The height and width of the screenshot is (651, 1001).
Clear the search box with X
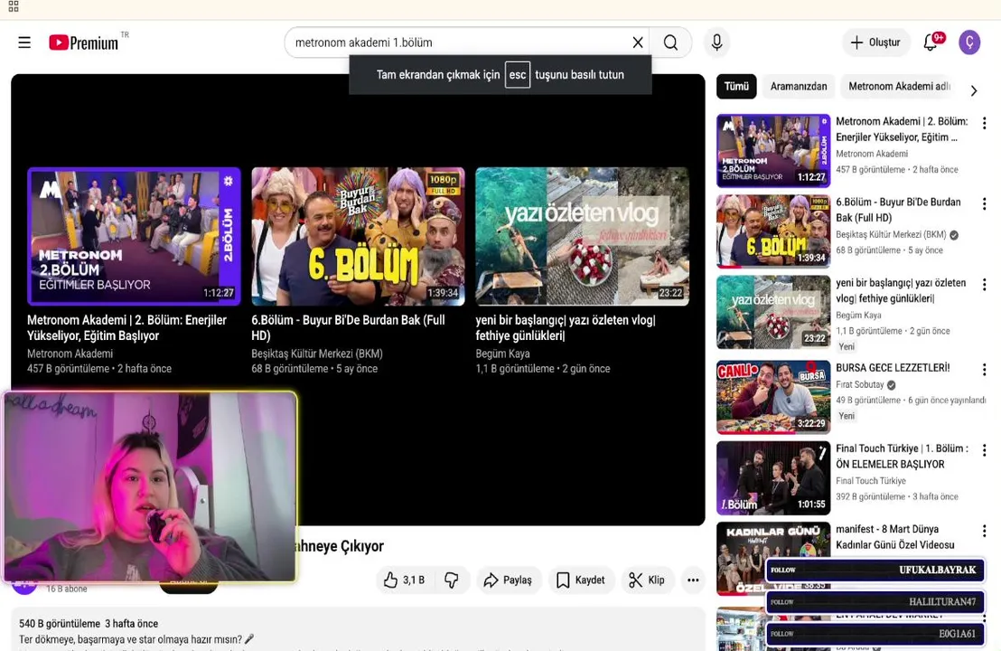pos(637,42)
